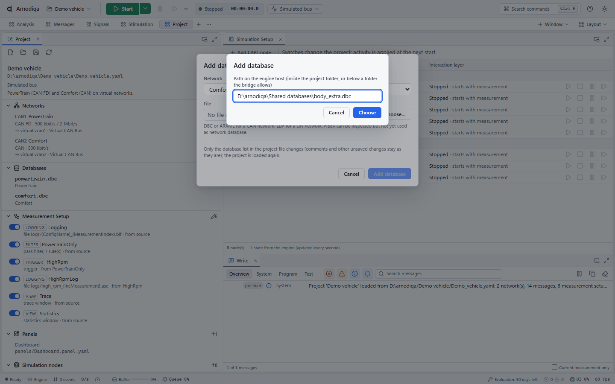This screenshot has height=384, width=615.
Task: Toggle the PowerTrainOnly filter switch
Action: tap(15, 244)
